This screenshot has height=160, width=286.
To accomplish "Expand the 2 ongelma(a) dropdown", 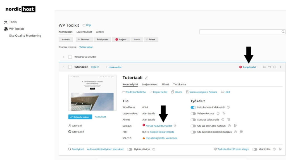I will coord(249,67).
